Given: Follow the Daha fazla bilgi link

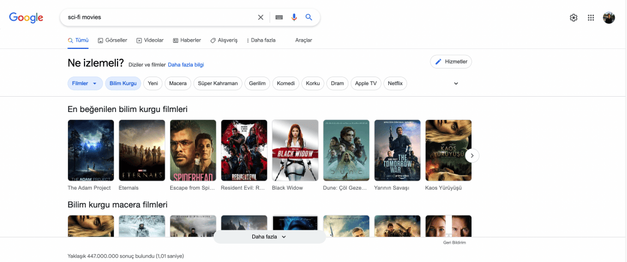Looking at the screenshot, I should point(186,65).
